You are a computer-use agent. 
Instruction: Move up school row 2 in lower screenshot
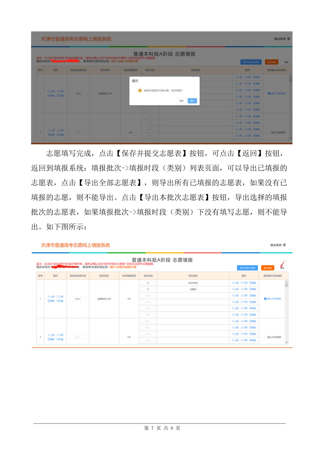click(51, 335)
